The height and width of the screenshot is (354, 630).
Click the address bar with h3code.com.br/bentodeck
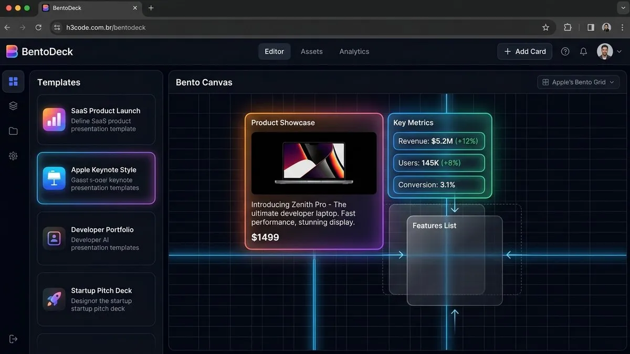point(302,27)
